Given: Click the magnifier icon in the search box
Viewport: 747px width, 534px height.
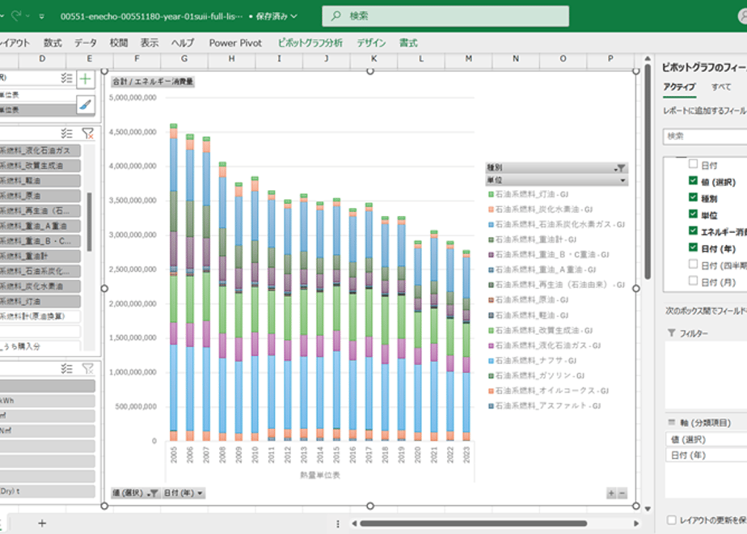Looking at the screenshot, I should 336,15.
